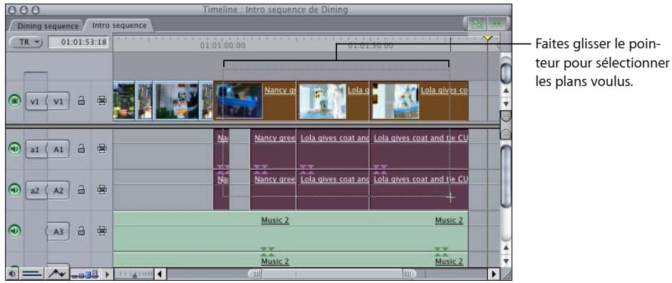
Task: Toggle Auto Select on track A2
Action: [x=102, y=189]
